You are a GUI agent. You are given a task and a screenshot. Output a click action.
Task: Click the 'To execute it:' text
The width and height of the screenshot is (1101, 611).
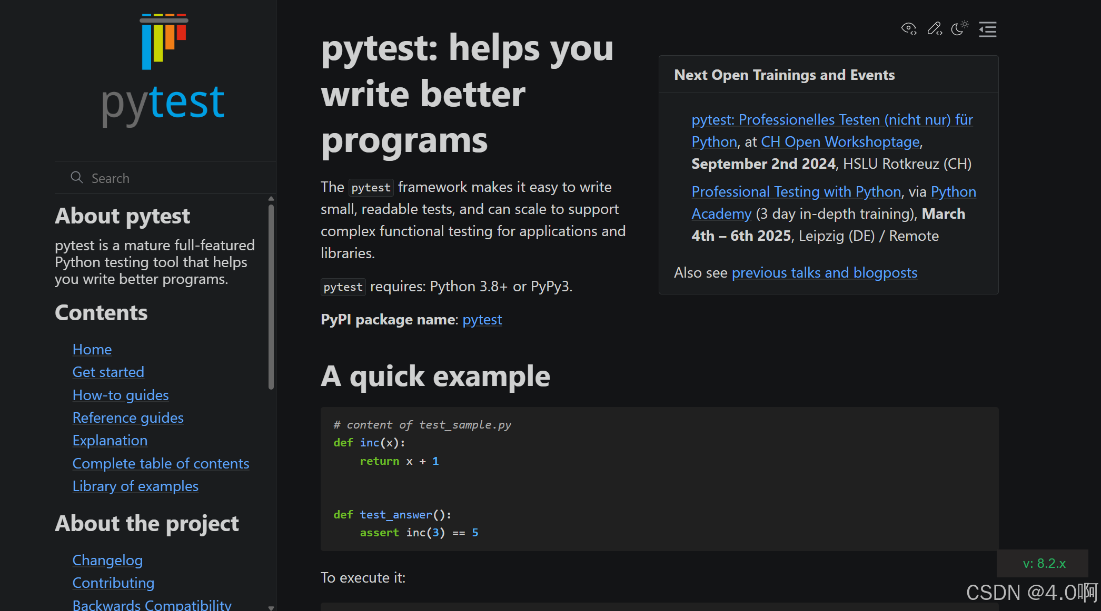click(x=363, y=577)
